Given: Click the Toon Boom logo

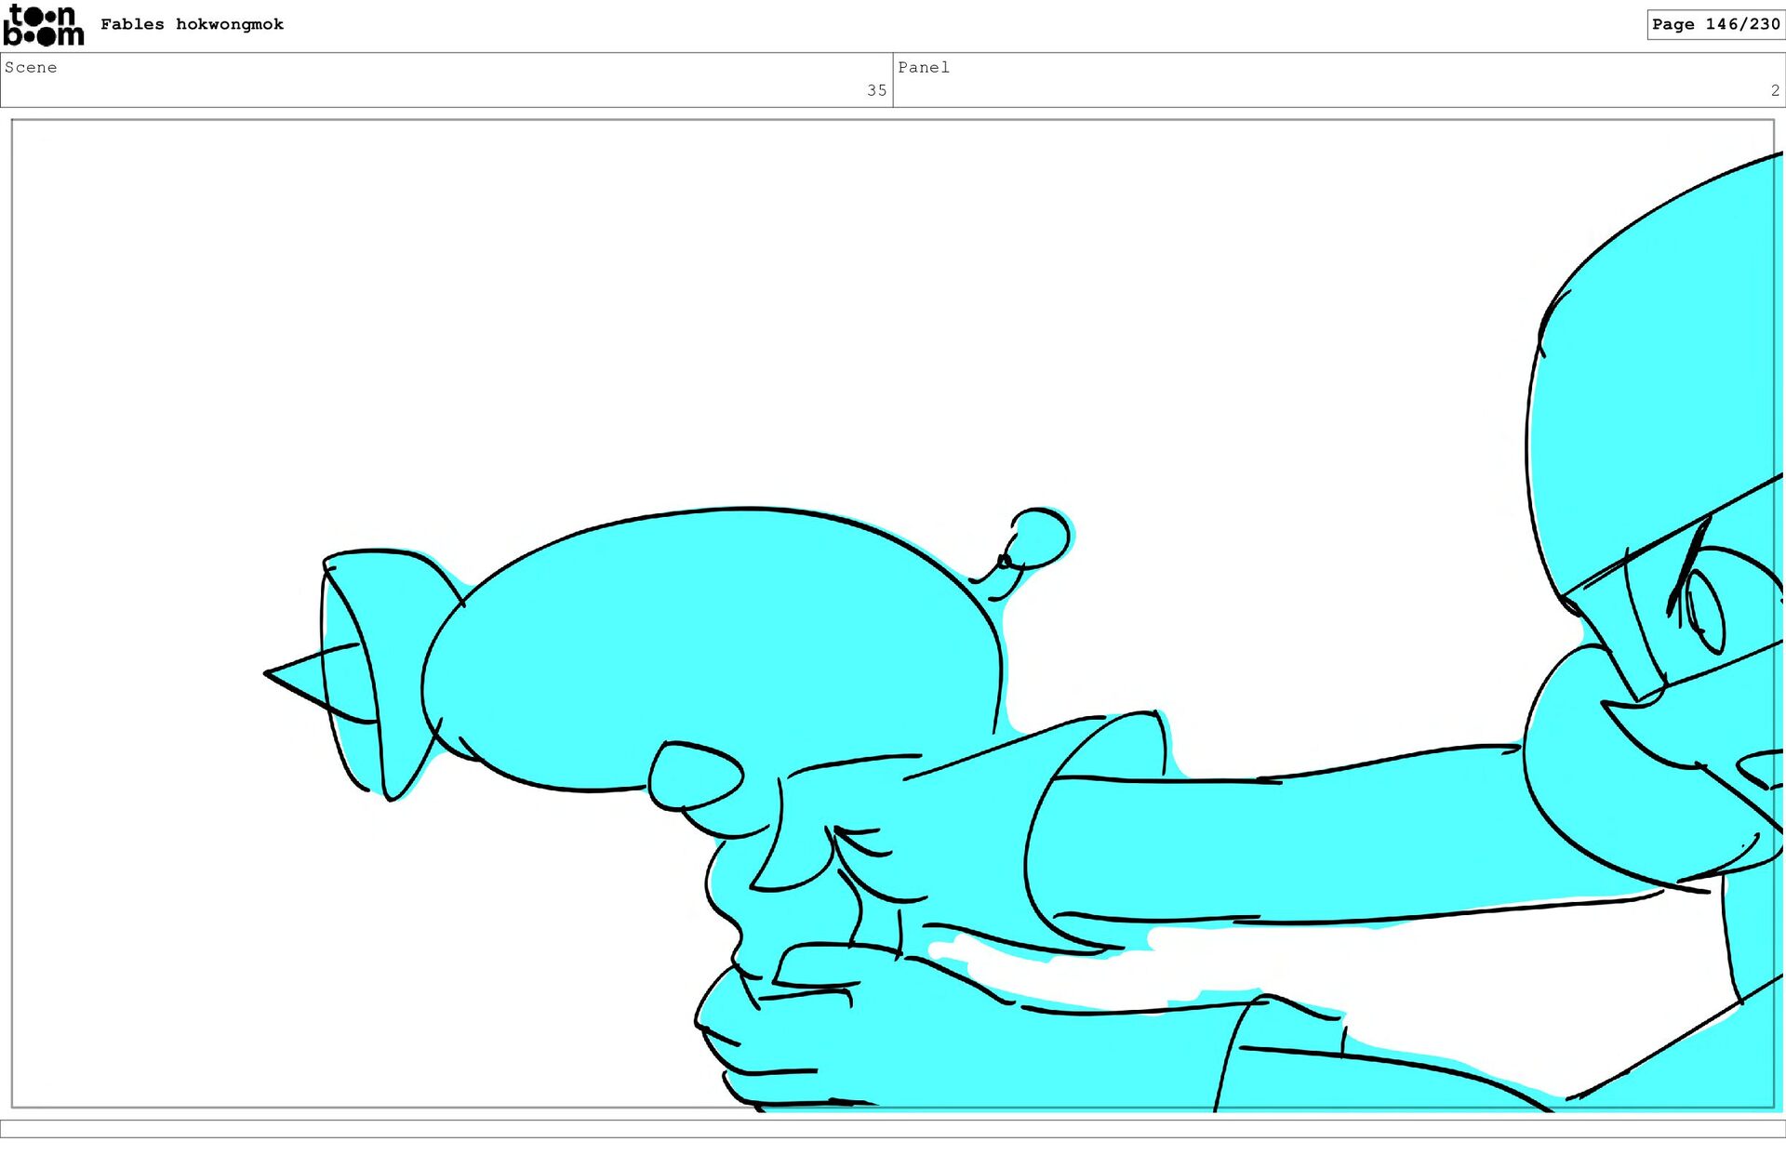Looking at the screenshot, I should 43,26.
